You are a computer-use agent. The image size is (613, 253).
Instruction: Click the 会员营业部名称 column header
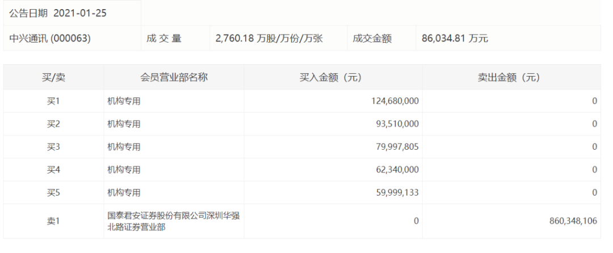coord(174,78)
